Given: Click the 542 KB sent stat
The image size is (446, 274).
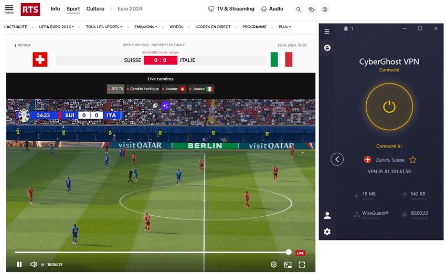Looking at the screenshot, I should pyautogui.click(x=418, y=194).
